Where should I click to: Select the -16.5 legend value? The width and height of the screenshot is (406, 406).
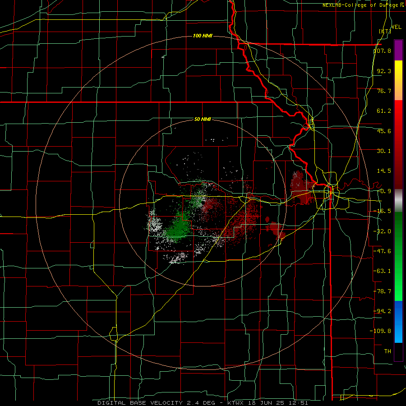coord(383,211)
